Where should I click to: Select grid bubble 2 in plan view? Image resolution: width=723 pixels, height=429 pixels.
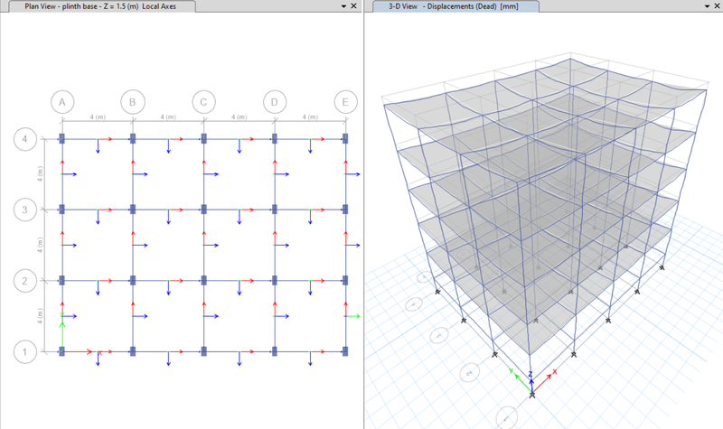(25, 281)
